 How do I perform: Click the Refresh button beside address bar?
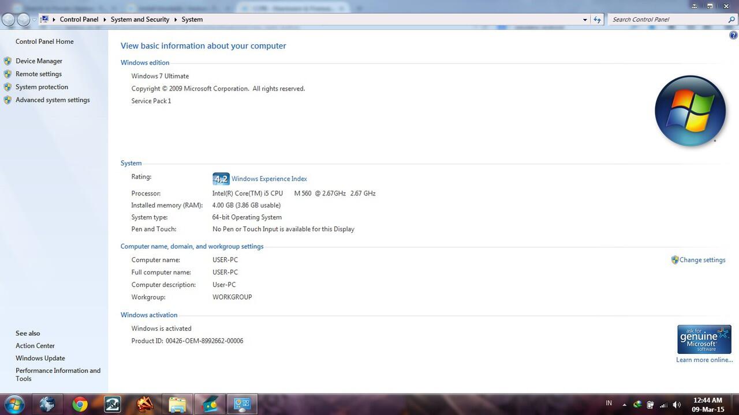[598, 20]
